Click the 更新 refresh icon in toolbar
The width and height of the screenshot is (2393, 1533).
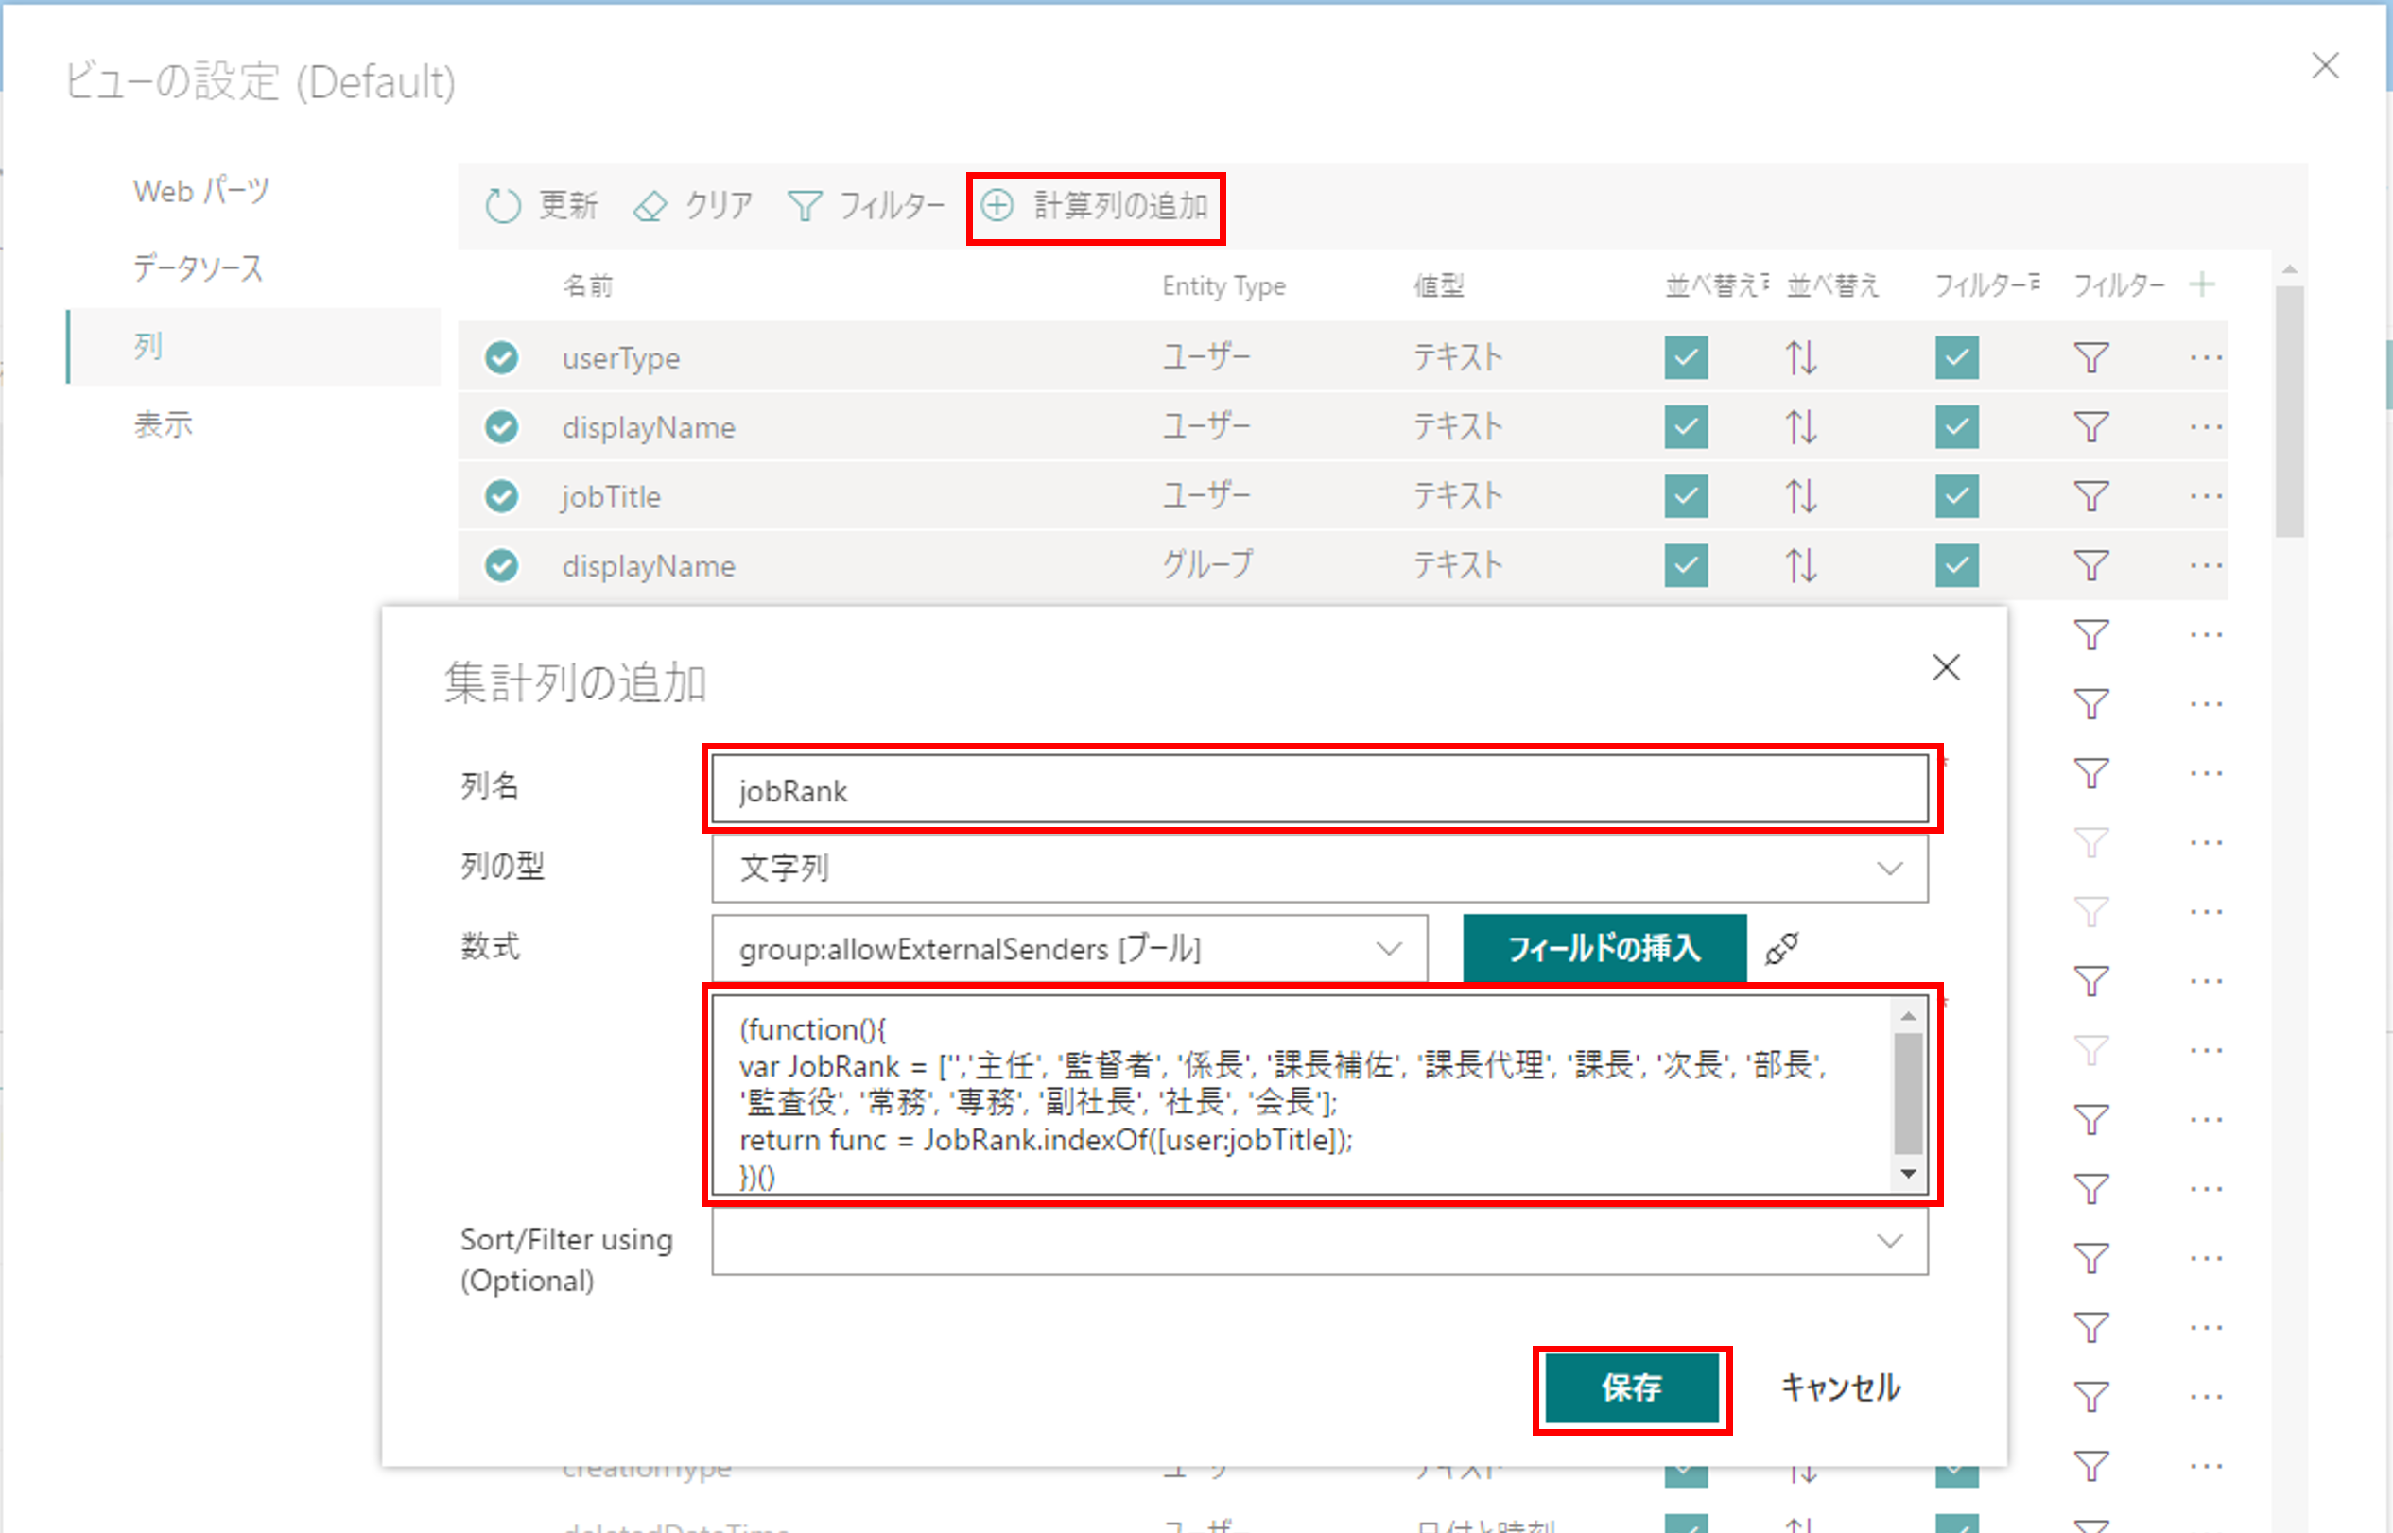[503, 206]
